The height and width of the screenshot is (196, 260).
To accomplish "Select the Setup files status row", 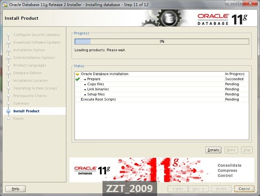I will tap(162, 94).
